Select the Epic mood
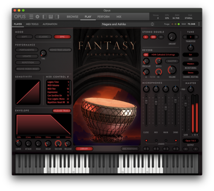The width and height of the screenshot is (214, 191). coord(62,37)
